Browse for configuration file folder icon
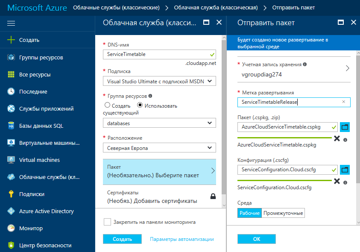The height and width of the screenshot is (252, 360). tap(345, 170)
